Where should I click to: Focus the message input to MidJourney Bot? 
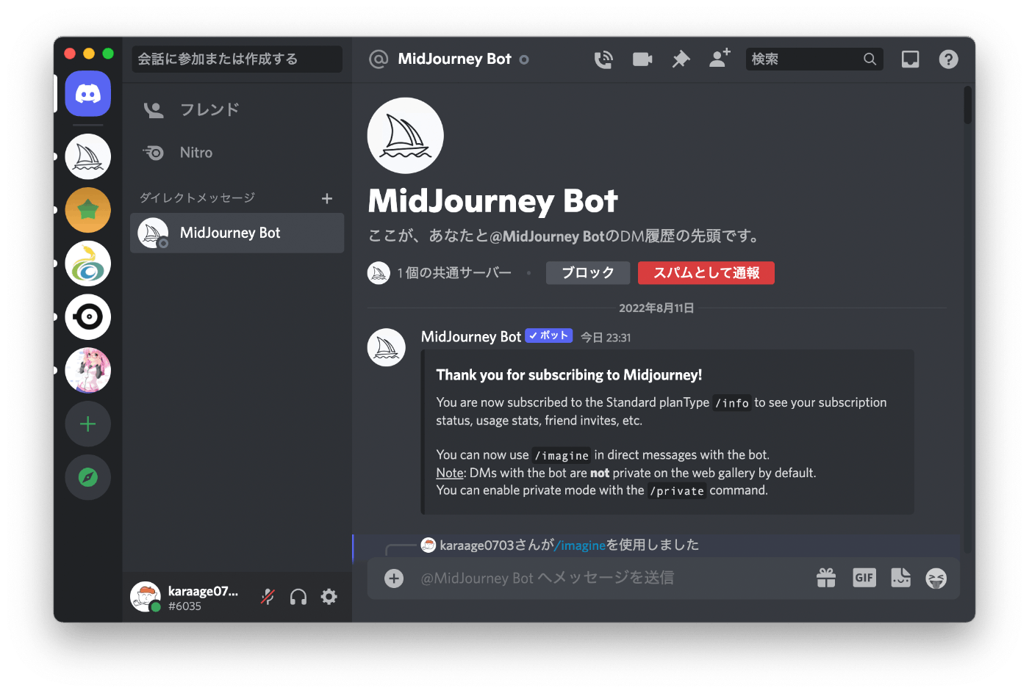[x=610, y=578]
